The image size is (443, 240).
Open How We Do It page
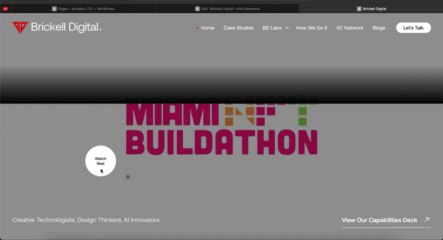(312, 28)
